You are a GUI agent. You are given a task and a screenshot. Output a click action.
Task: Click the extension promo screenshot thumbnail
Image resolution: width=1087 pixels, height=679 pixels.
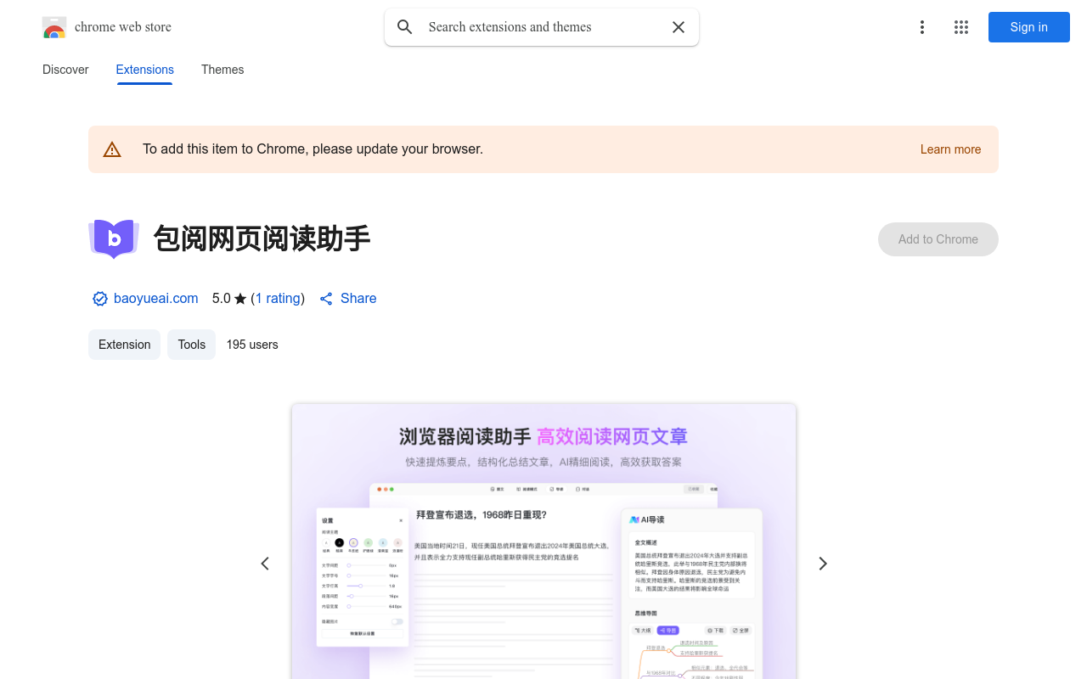pyautogui.click(x=543, y=542)
